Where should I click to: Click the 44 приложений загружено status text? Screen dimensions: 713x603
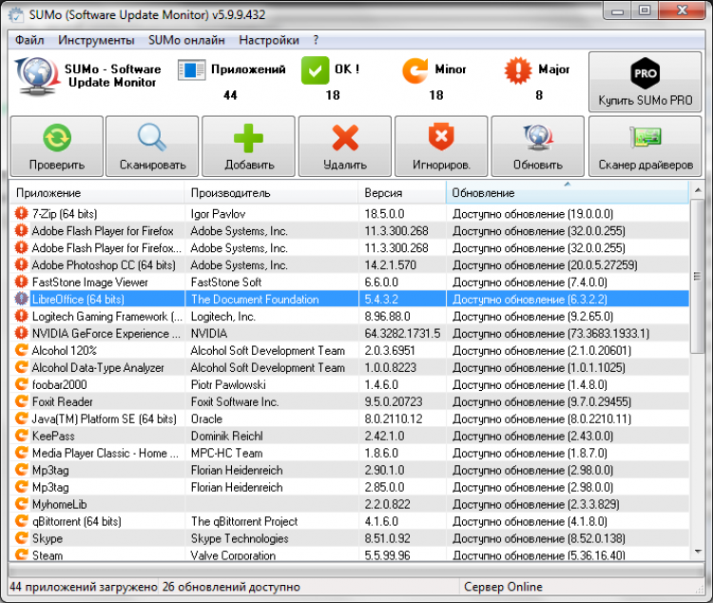coord(84,587)
